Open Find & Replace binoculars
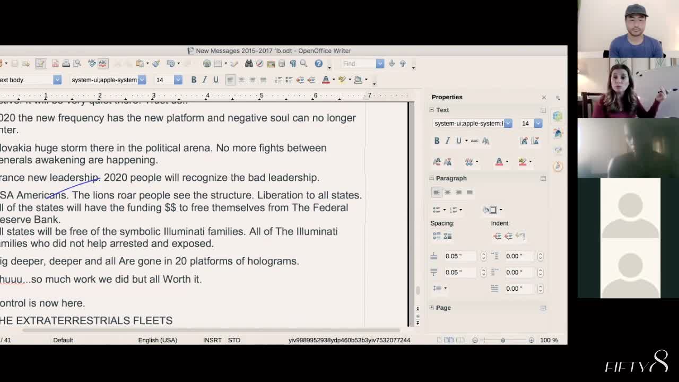 coord(249,64)
